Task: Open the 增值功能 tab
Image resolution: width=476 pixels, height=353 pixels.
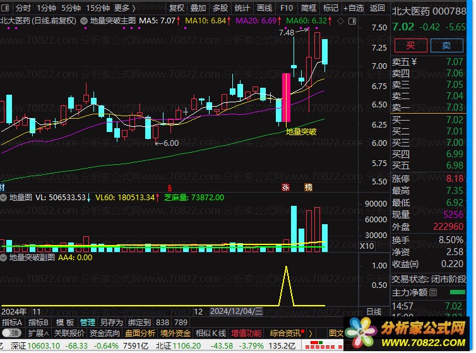Action: pos(246,333)
